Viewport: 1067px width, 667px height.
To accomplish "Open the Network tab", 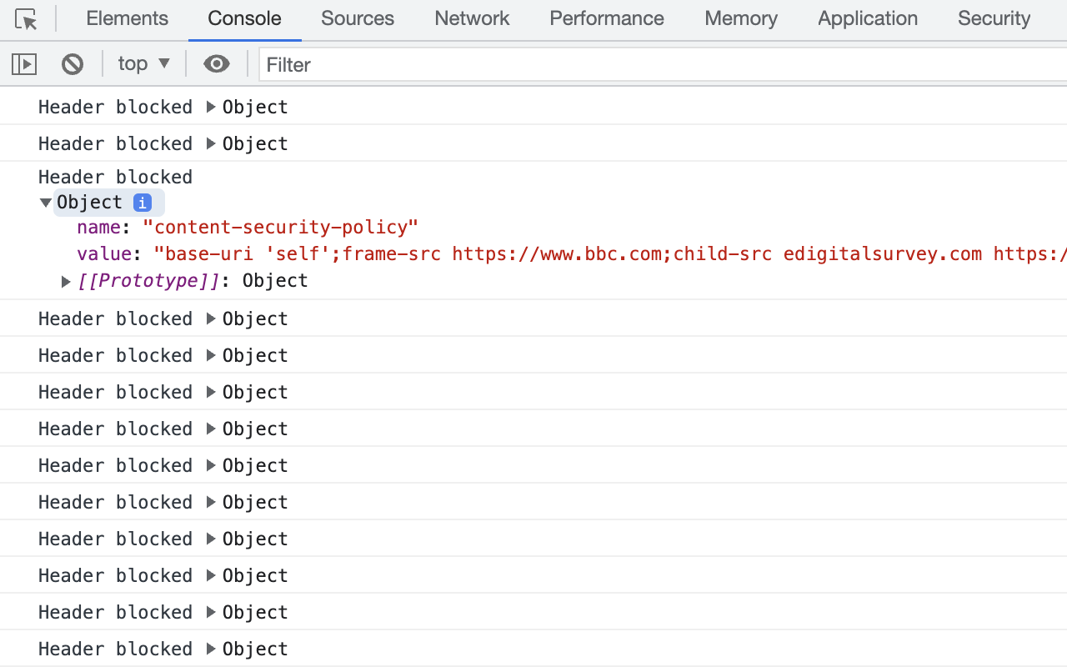I will (x=472, y=18).
